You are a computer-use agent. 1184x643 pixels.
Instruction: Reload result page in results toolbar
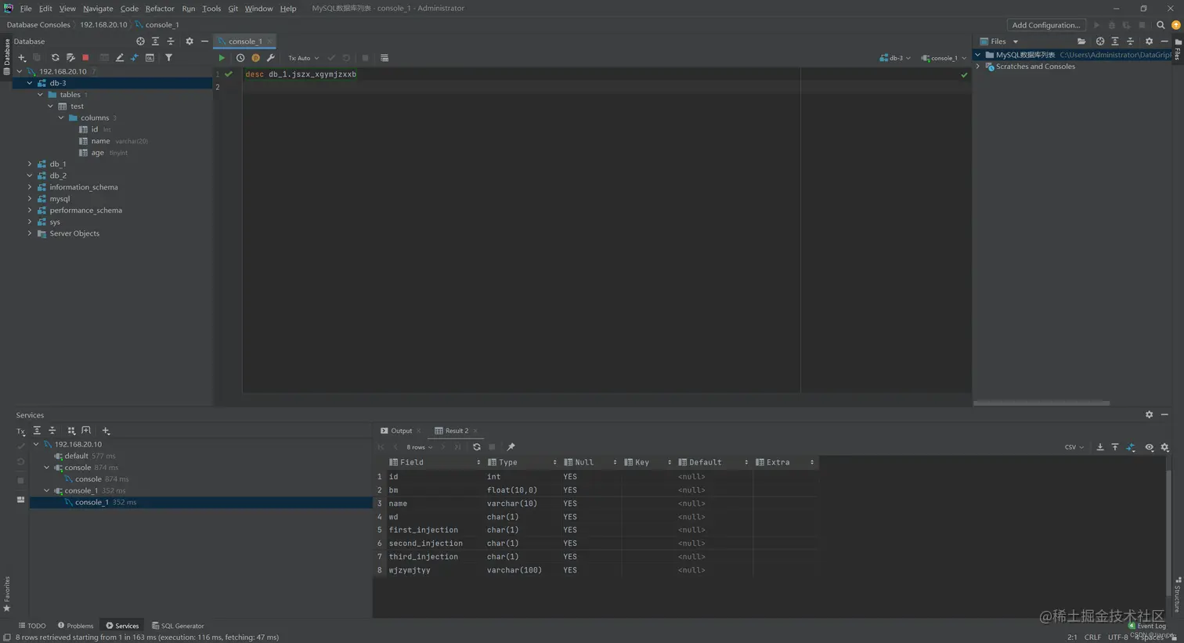477,447
